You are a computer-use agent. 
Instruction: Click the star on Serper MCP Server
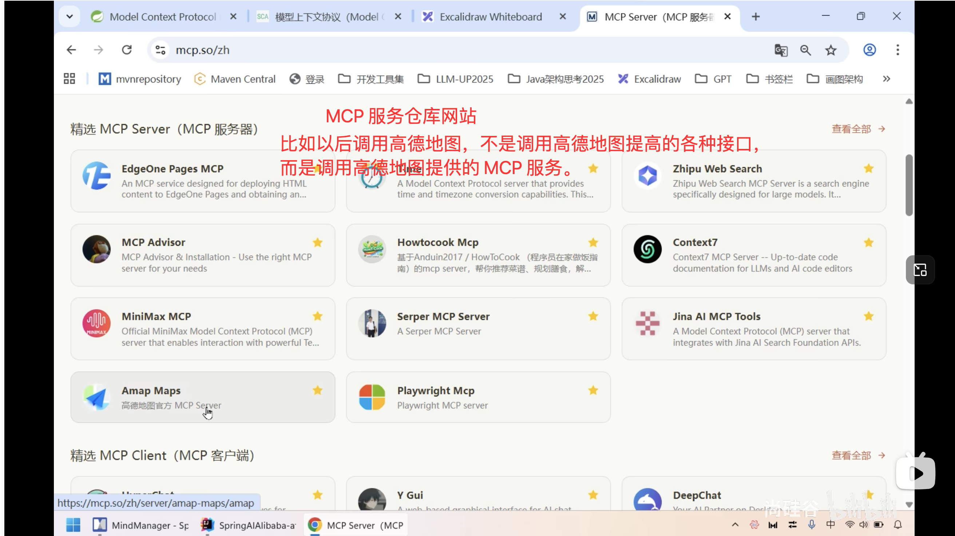pyautogui.click(x=593, y=316)
